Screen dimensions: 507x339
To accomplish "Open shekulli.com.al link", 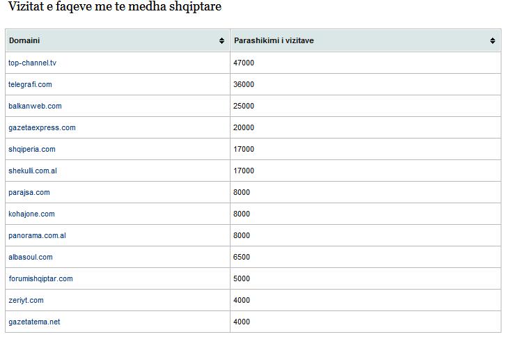I will pos(33,171).
